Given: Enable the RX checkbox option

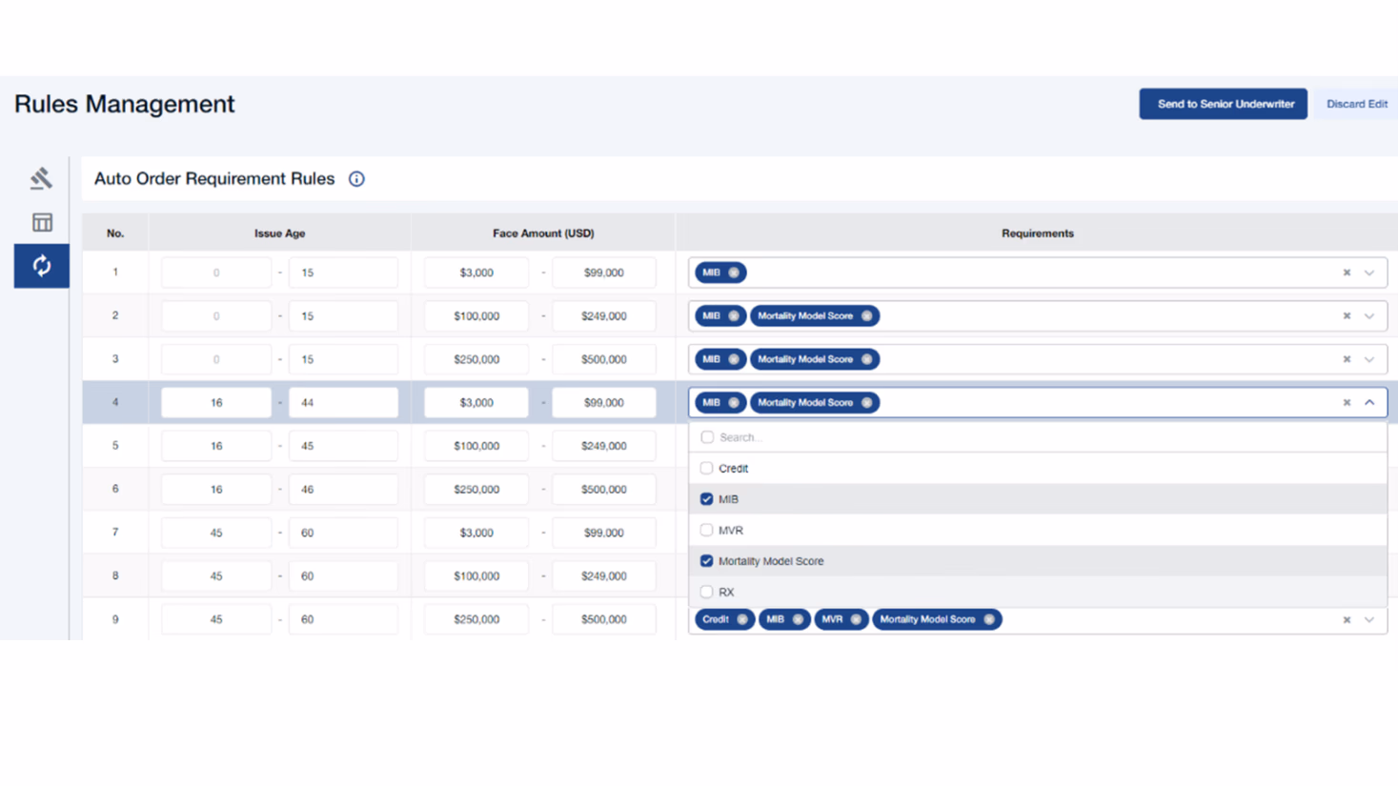Looking at the screenshot, I should [x=706, y=592].
